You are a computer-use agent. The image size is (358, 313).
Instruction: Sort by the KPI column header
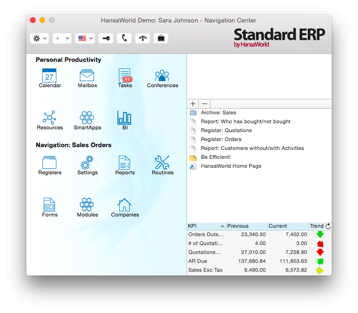tap(206, 226)
